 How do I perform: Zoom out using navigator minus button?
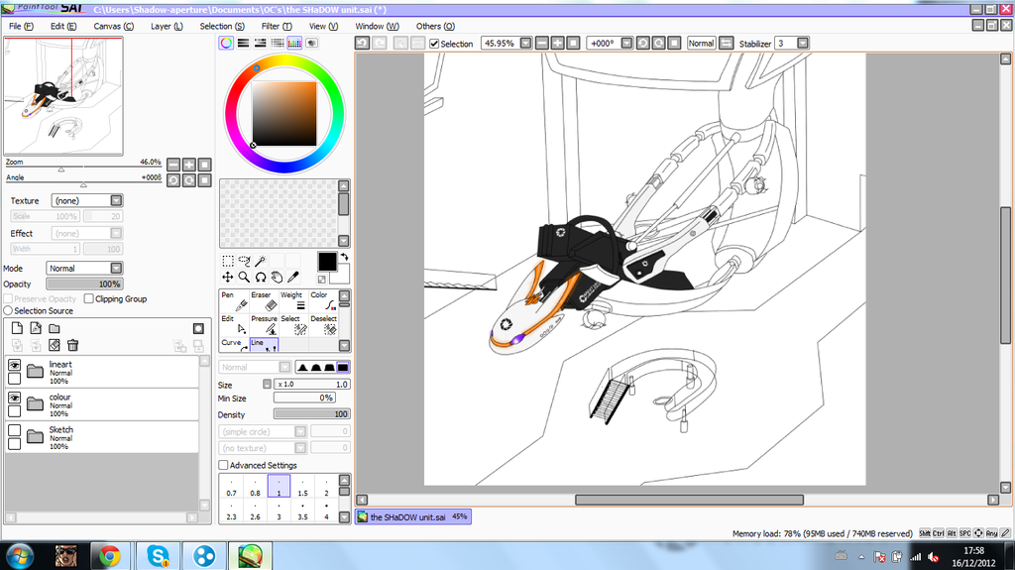(172, 165)
